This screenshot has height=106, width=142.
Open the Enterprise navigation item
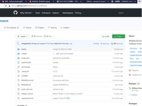[x=46, y=13]
